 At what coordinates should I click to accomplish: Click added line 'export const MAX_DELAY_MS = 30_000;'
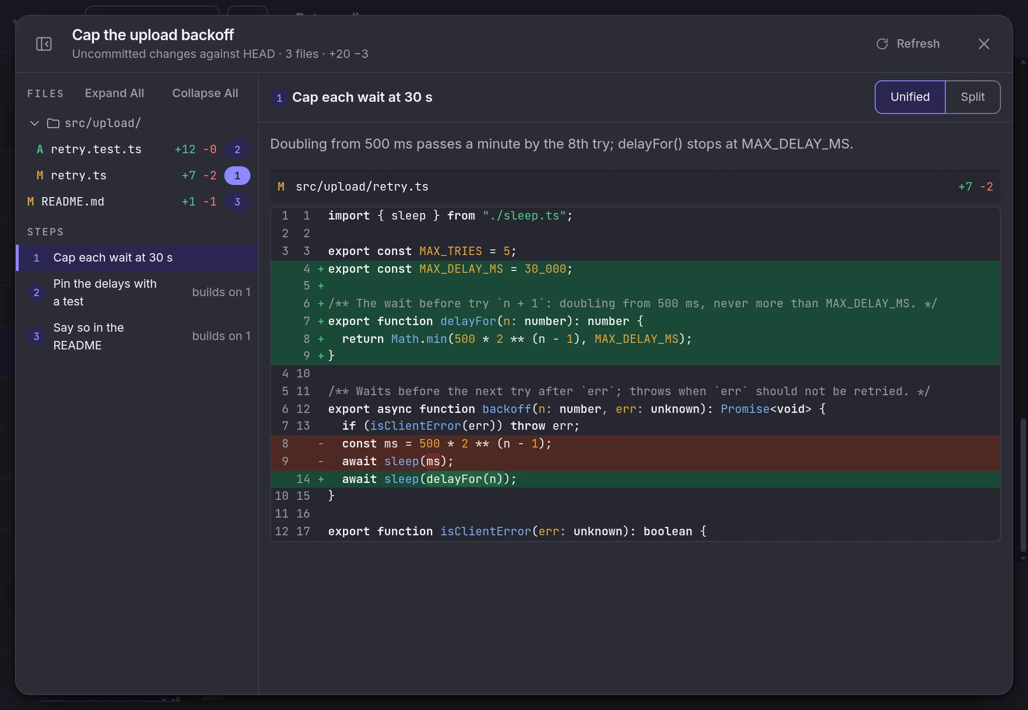tap(635, 269)
